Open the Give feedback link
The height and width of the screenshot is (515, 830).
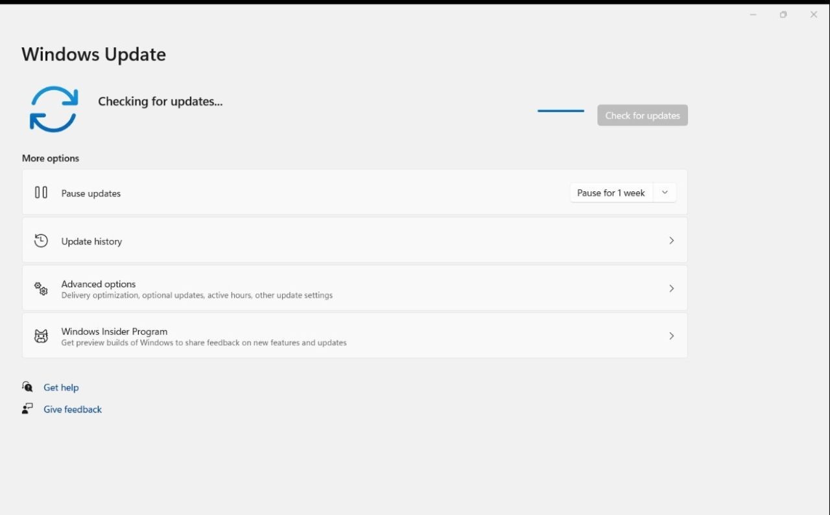(73, 409)
